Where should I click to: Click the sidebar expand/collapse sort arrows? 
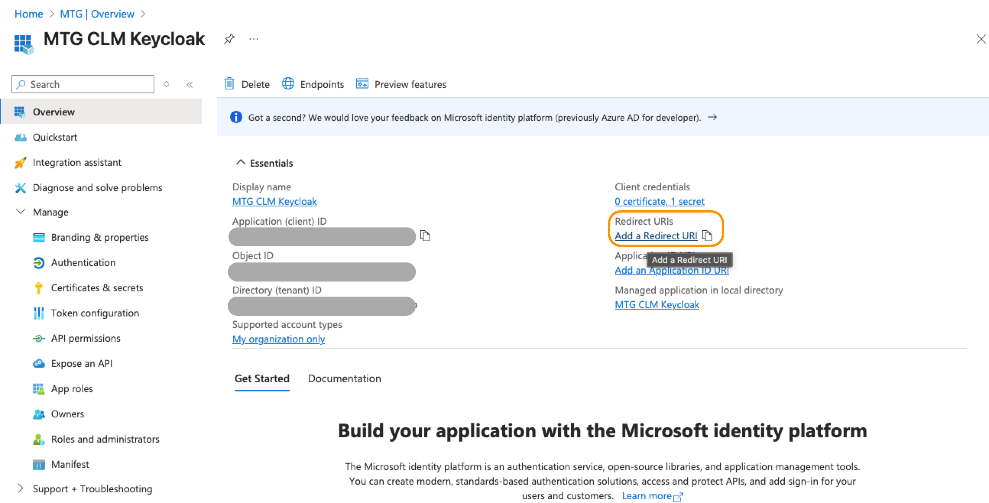pos(166,84)
